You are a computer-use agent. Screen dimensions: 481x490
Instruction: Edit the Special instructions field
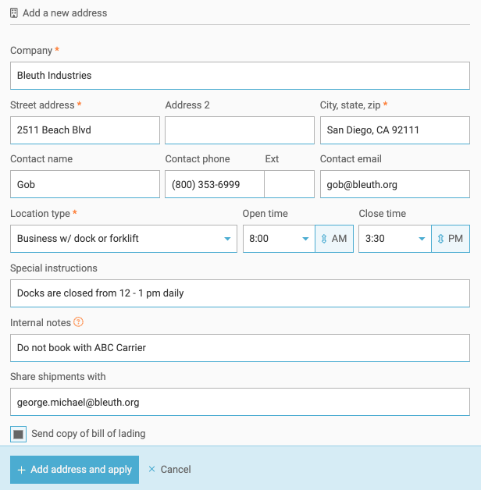(240, 293)
